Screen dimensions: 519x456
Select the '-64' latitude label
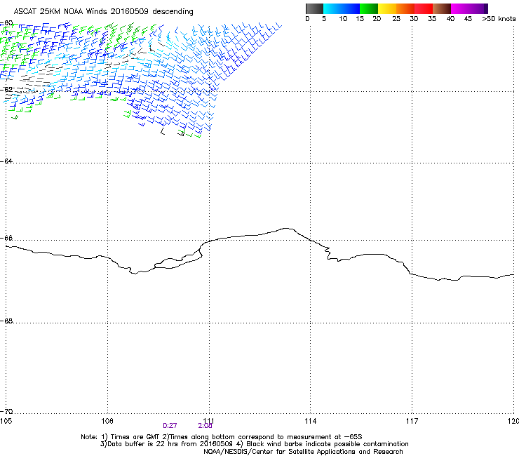click(6, 161)
